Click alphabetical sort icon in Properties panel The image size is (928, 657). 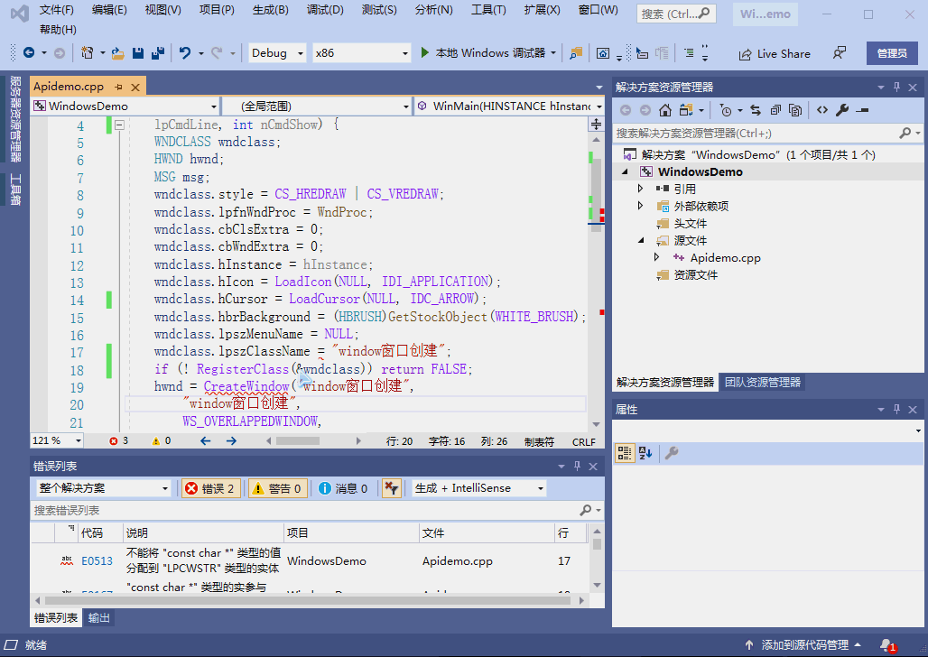pyautogui.click(x=645, y=453)
